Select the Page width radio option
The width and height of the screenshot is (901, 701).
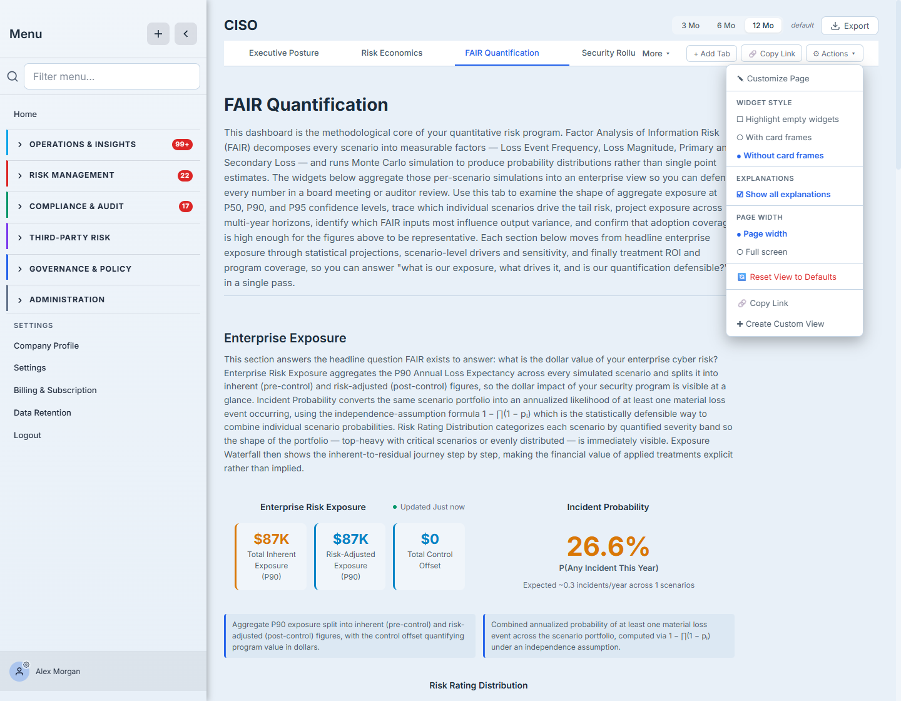pyautogui.click(x=739, y=234)
